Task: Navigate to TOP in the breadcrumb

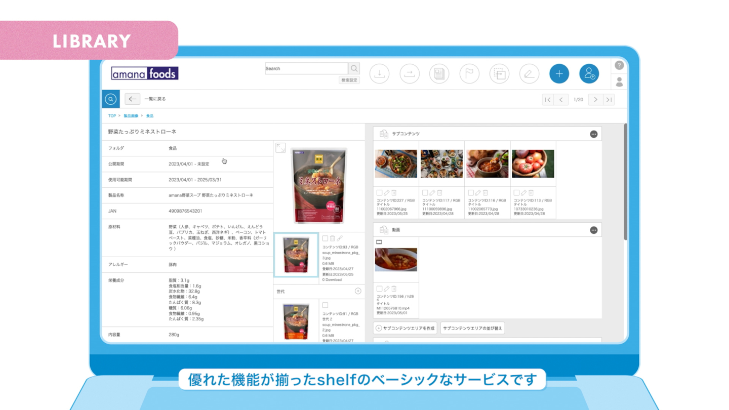Action: point(112,116)
